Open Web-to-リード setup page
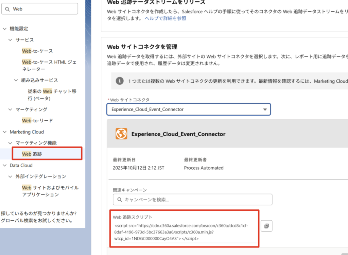Image resolution: width=348 pixels, height=255 pixels. coord(37,121)
